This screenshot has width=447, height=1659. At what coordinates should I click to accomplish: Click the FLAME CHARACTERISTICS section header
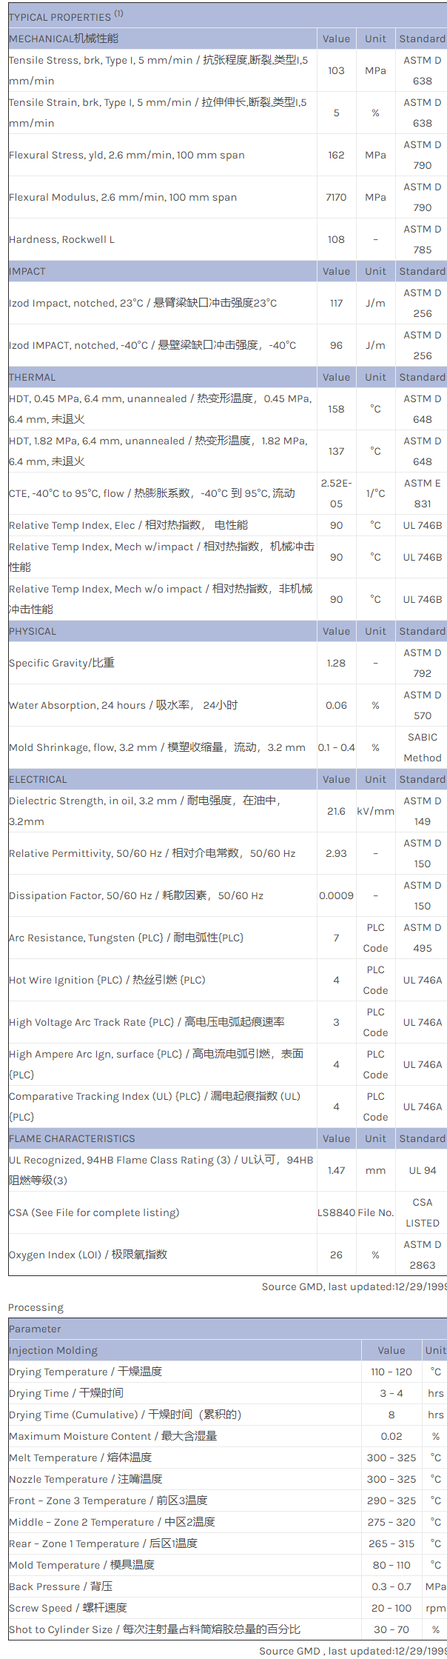(x=72, y=1139)
